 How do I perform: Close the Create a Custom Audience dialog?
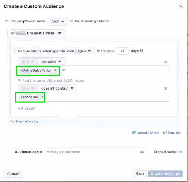pos(181,6)
